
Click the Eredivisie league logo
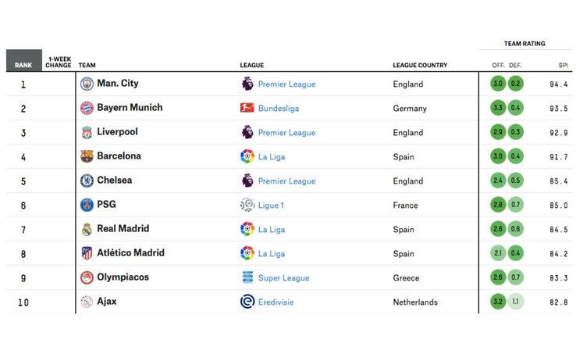click(247, 302)
